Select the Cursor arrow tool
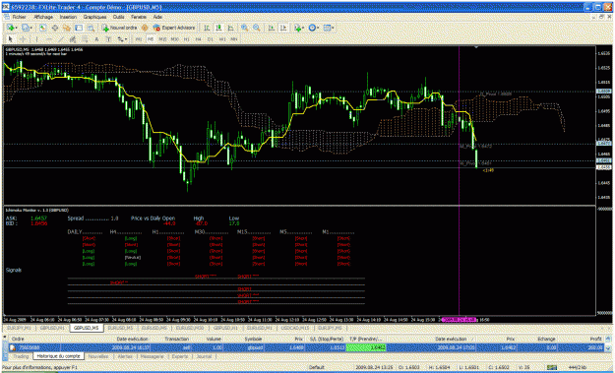The image size is (615, 373). [x=11, y=39]
